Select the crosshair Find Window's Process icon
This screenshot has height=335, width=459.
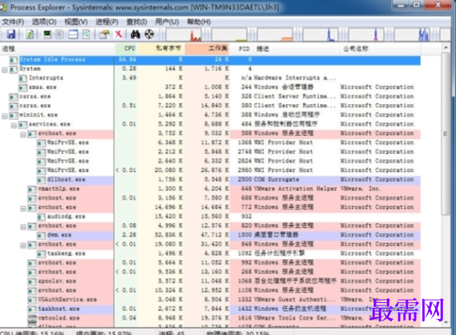(150, 34)
